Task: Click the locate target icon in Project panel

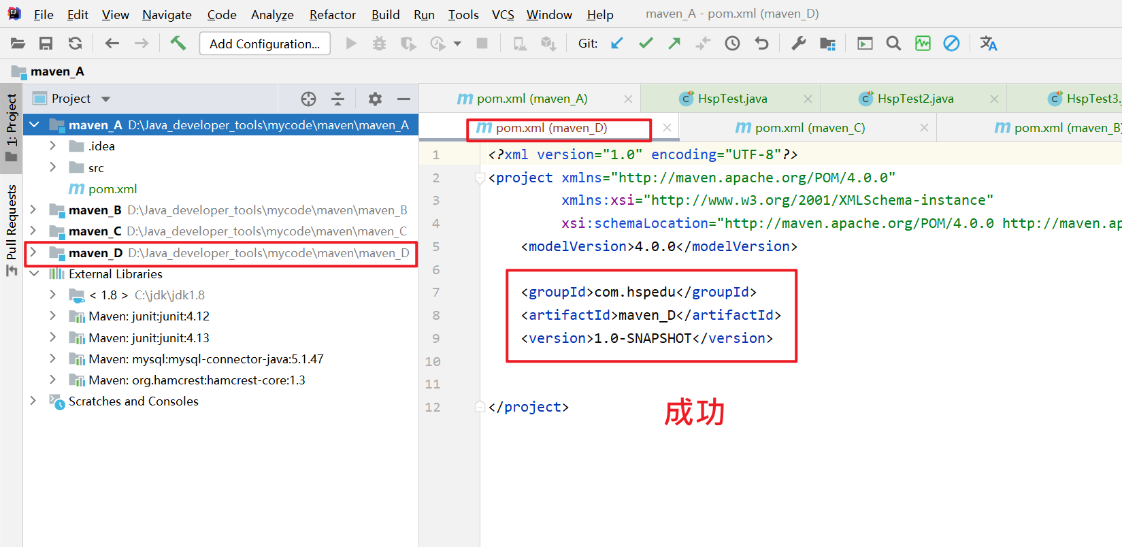Action: (x=308, y=99)
